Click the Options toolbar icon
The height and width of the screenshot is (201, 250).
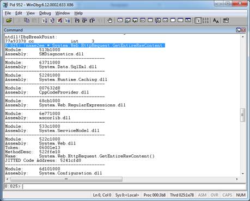pyautogui.click(x=226, y=21)
